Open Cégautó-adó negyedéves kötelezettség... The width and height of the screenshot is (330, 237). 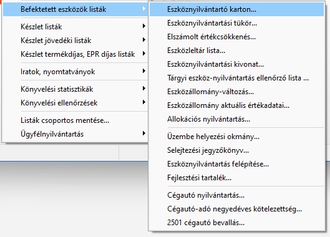point(237,209)
